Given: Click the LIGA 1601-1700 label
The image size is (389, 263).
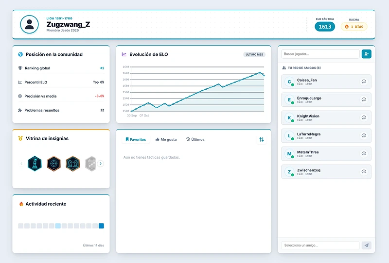Looking at the screenshot, I should point(59,18).
